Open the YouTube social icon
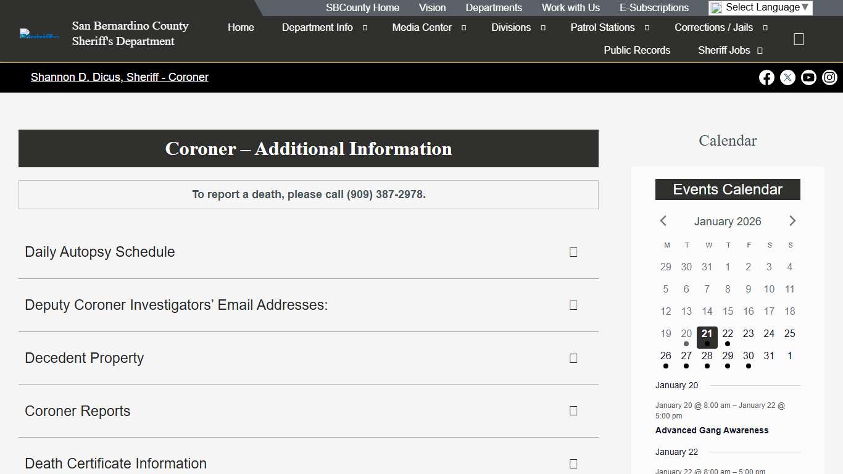 coord(808,77)
